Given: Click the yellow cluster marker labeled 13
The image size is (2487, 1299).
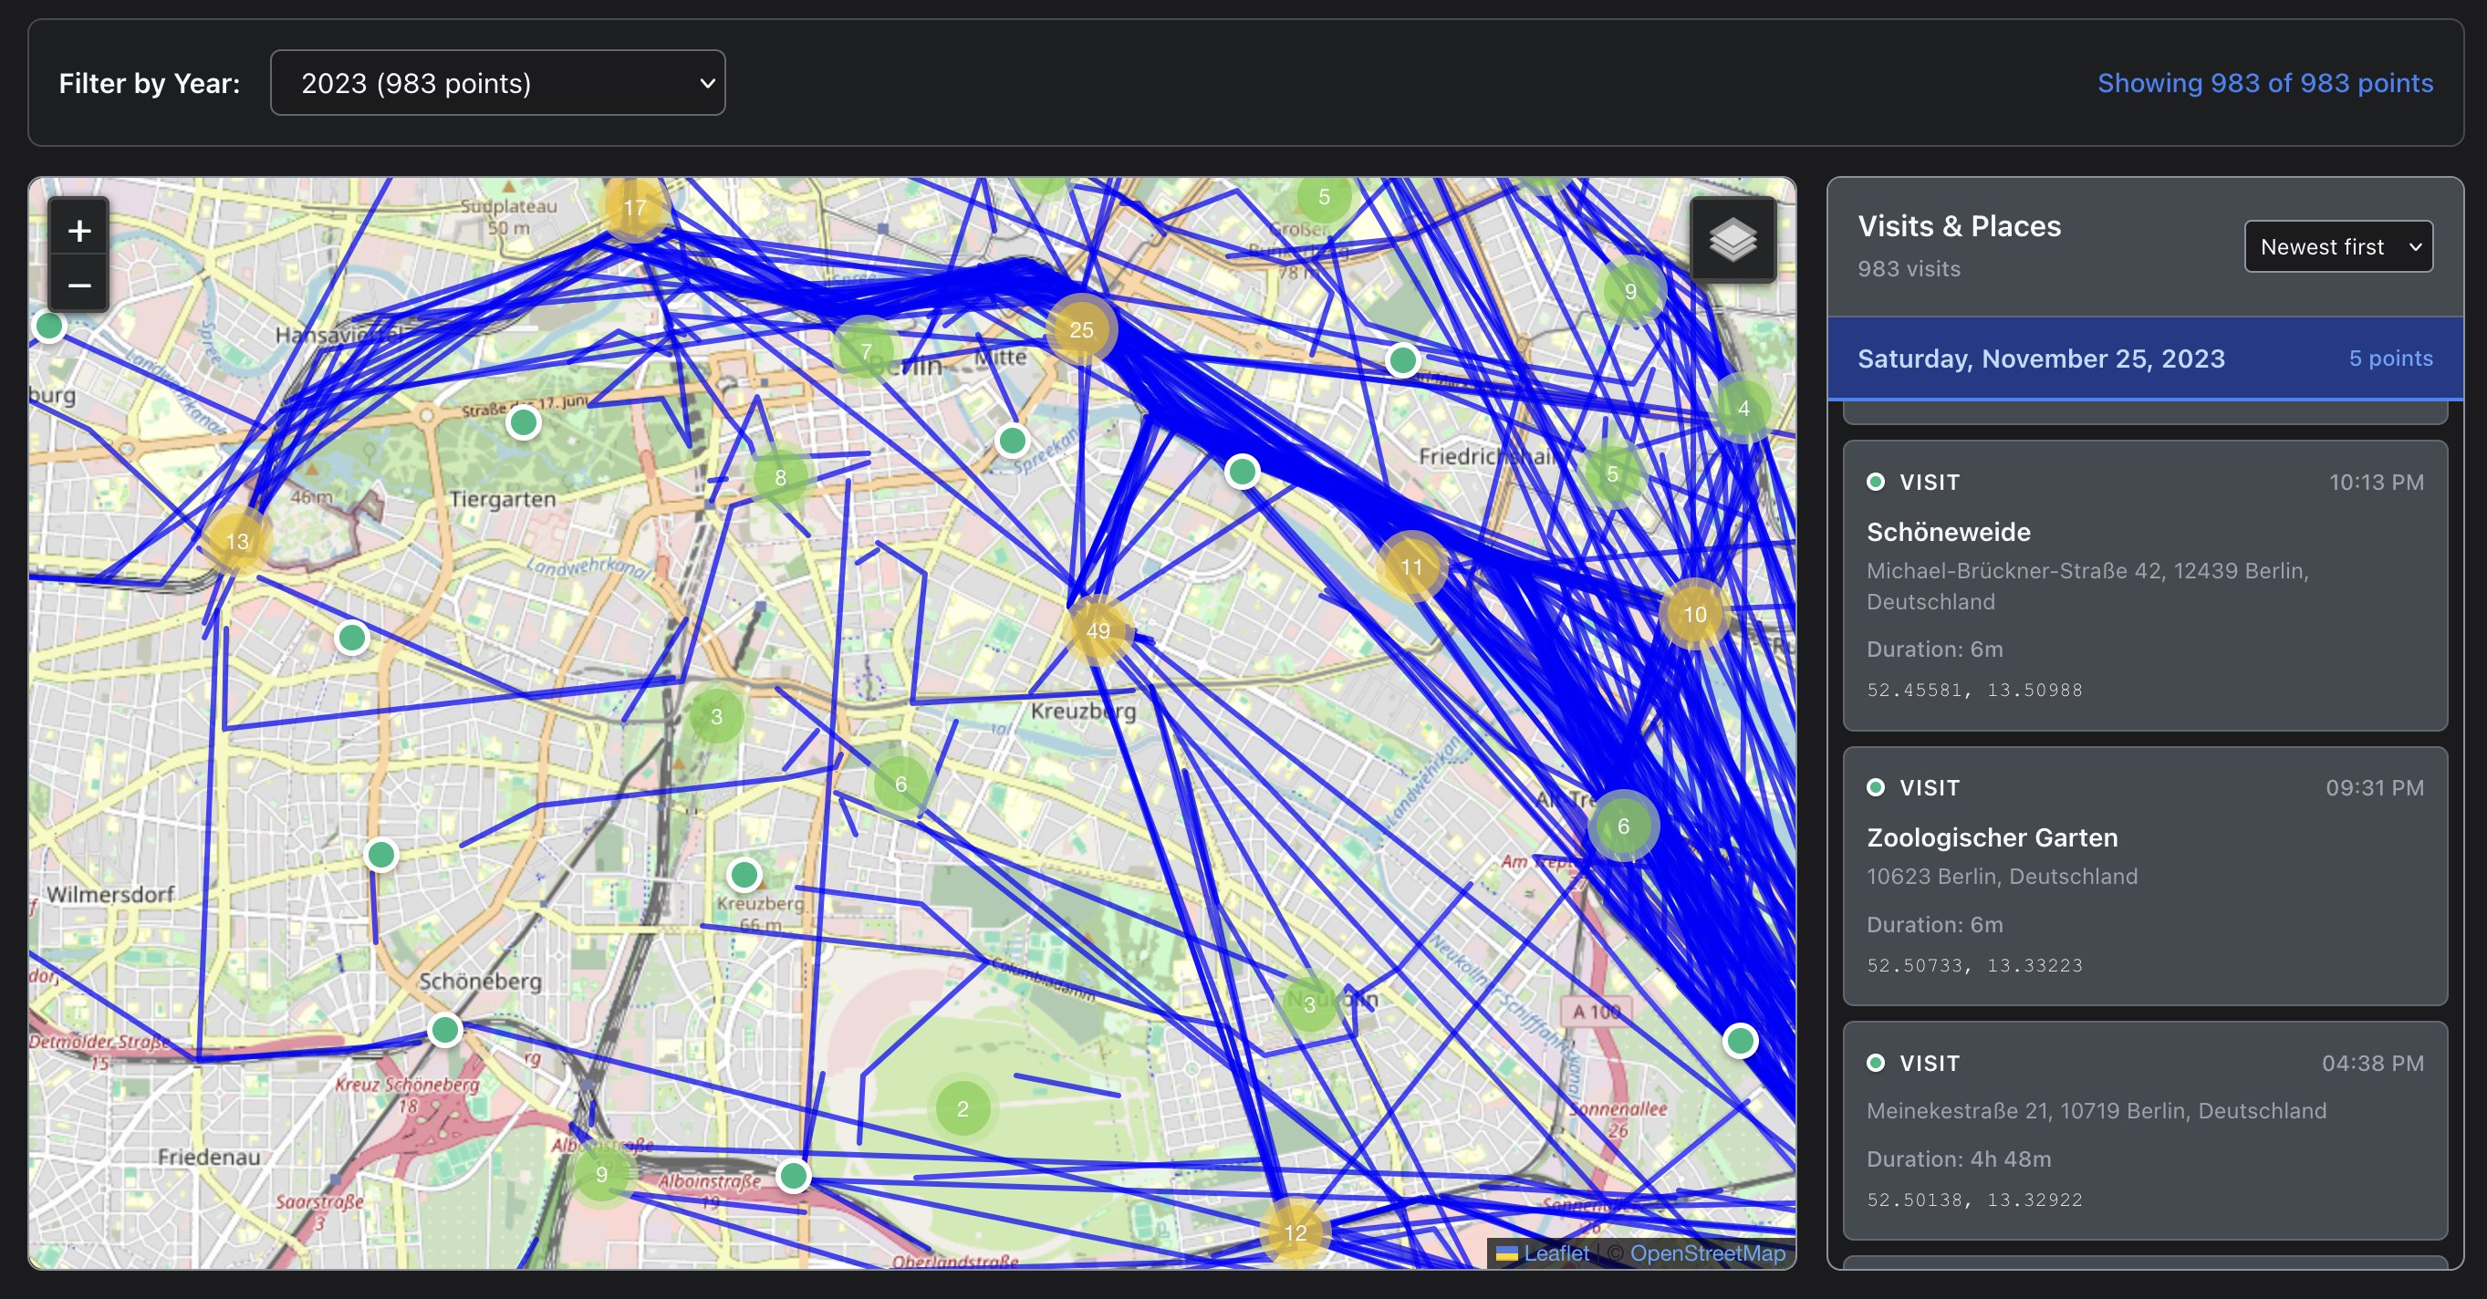Looking at the screenshot, I should tap(237, 542).
